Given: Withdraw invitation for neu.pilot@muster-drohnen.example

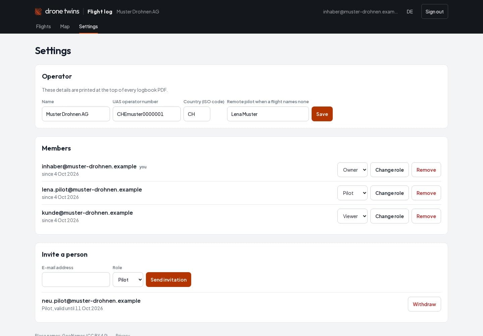Looking at the screenshot, I should [x=424, y=304].
